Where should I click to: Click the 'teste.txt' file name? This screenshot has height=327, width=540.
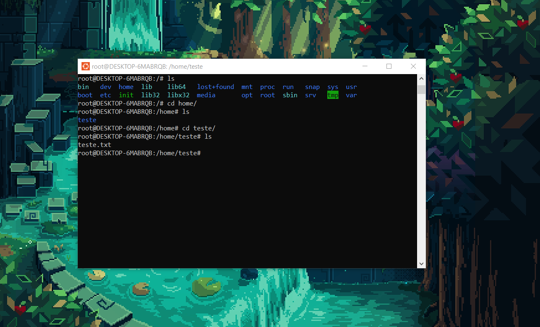click(x=94, y=145)
